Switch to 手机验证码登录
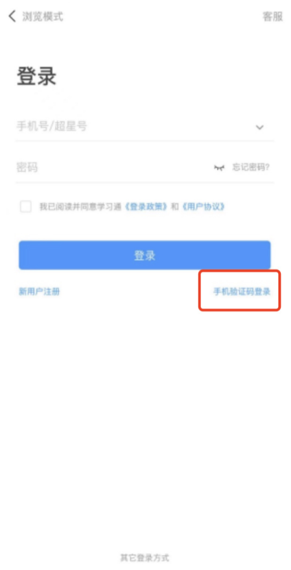Image resolution: width=291 pixels, height=570 pixels. 242,291
